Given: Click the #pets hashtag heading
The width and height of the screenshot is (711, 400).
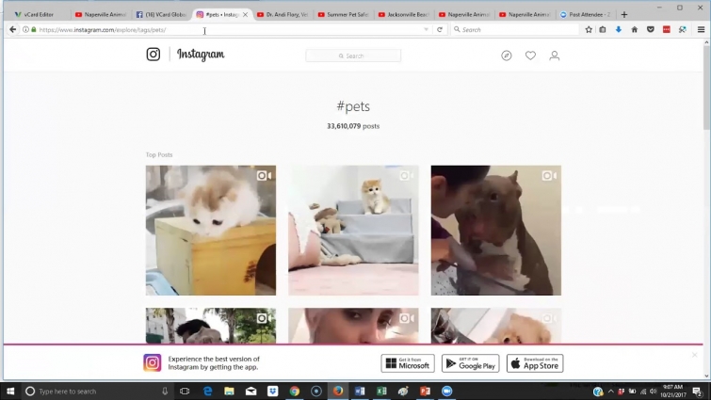Looking at the screenshot, I should (353, 106).
